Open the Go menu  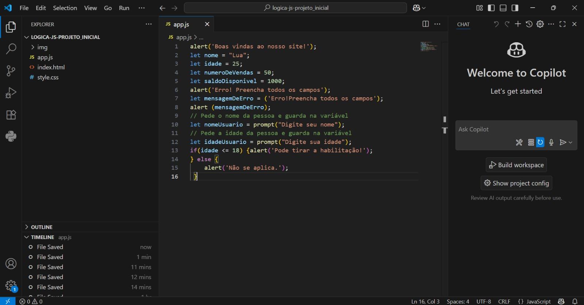pyautogui.click(x=108, y=8)
